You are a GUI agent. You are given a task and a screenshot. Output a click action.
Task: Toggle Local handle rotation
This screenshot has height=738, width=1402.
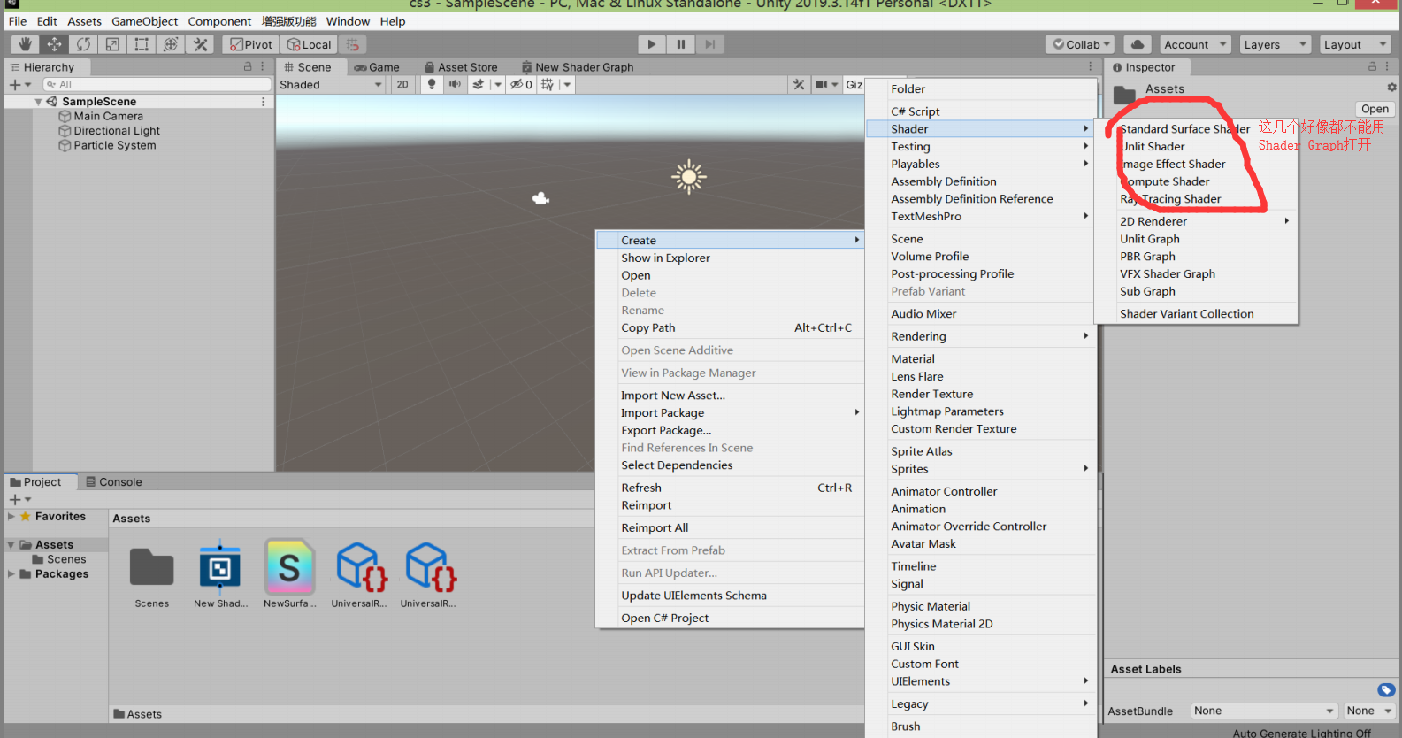[x=310, y=44]
